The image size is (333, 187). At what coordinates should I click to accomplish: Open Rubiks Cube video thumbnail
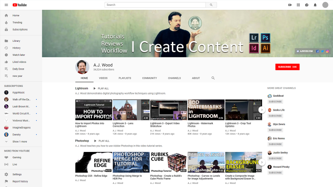coord(169,162)
